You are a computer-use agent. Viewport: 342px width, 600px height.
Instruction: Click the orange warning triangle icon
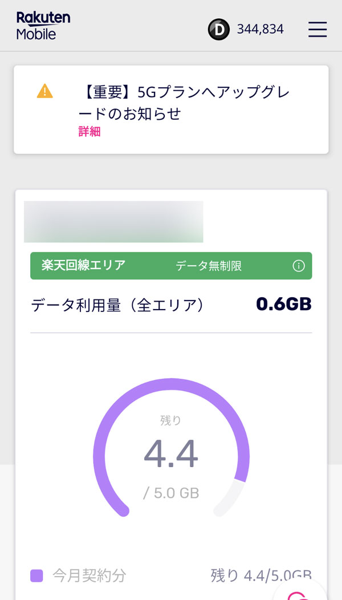tap(44, 91)
